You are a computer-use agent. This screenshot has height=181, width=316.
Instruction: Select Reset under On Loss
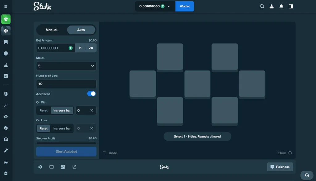point(44,128)
